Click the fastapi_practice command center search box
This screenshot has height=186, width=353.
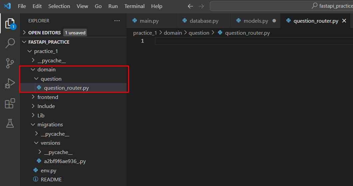tap(281, 6)
